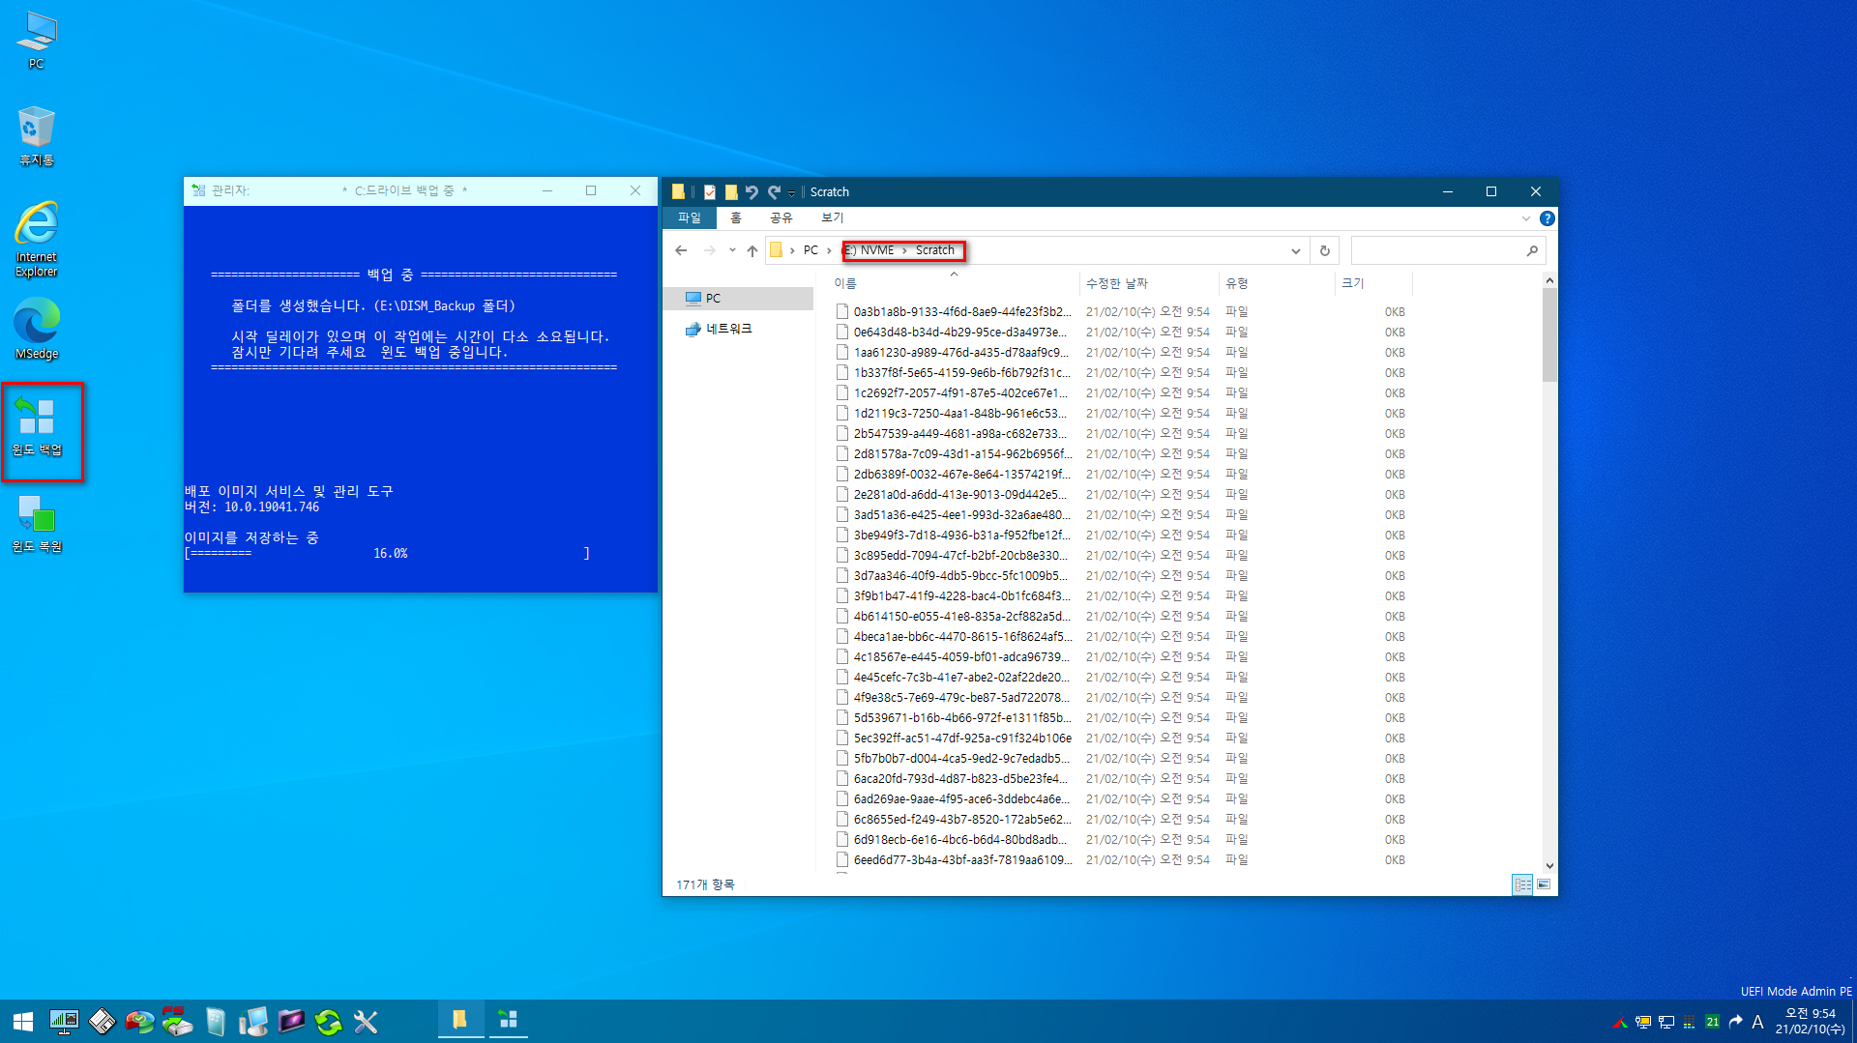
Task: Open the 홈 ribbon tab
Action: click(736, 217)
